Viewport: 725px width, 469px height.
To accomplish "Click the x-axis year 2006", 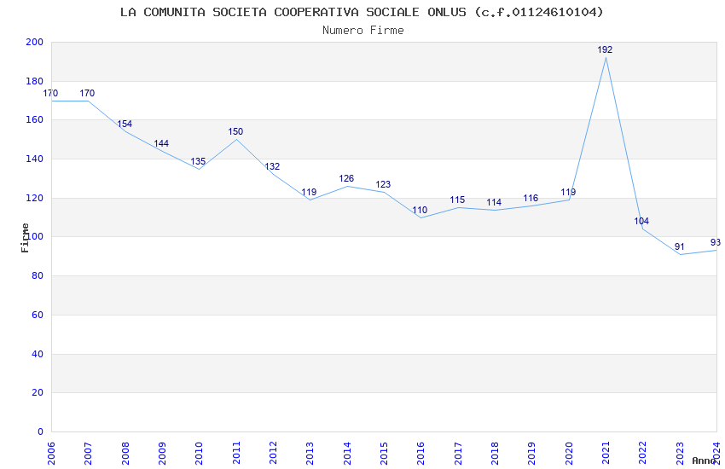I will click(x=51, y=453).
